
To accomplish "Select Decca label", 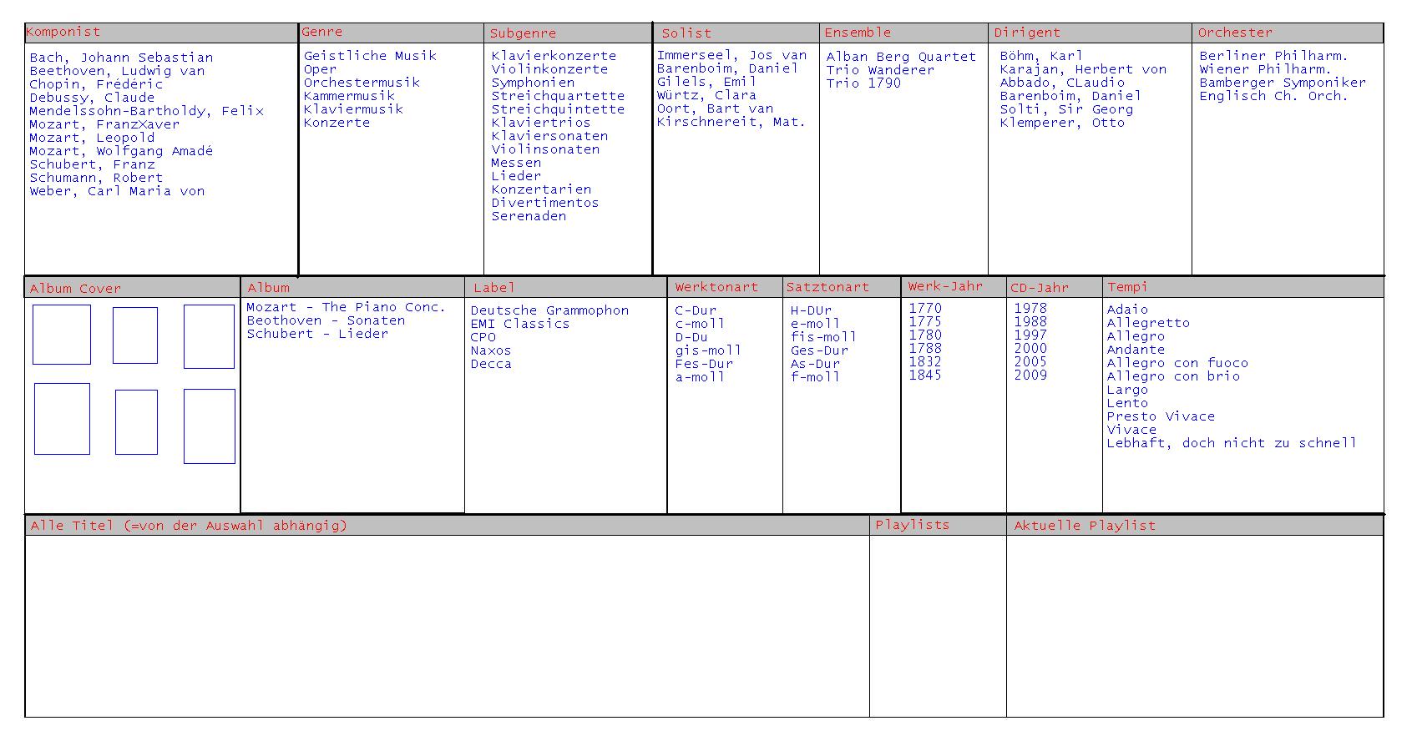I will tap(491, 364).
